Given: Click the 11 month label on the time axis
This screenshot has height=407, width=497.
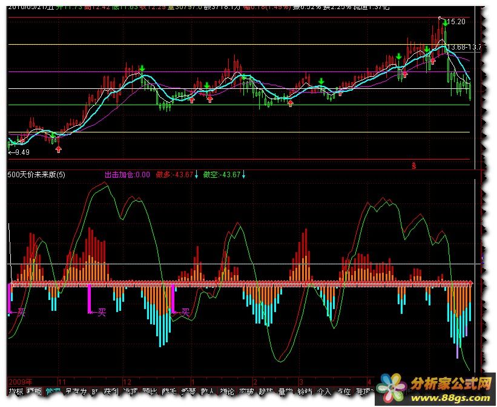Looking at the screenshot, I should (62, 382).
